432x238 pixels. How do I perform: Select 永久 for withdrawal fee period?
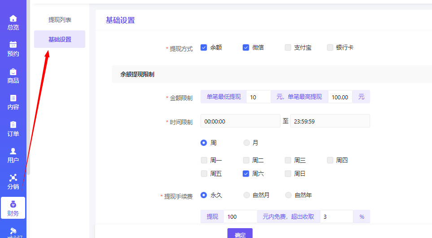pyautogui.click(x=204, y=195)
